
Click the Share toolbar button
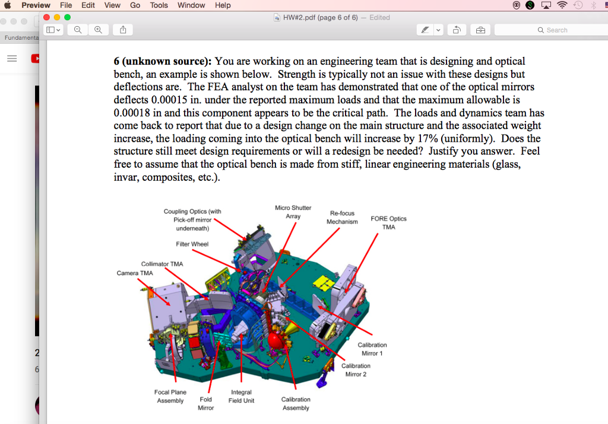tap(123, 30)
